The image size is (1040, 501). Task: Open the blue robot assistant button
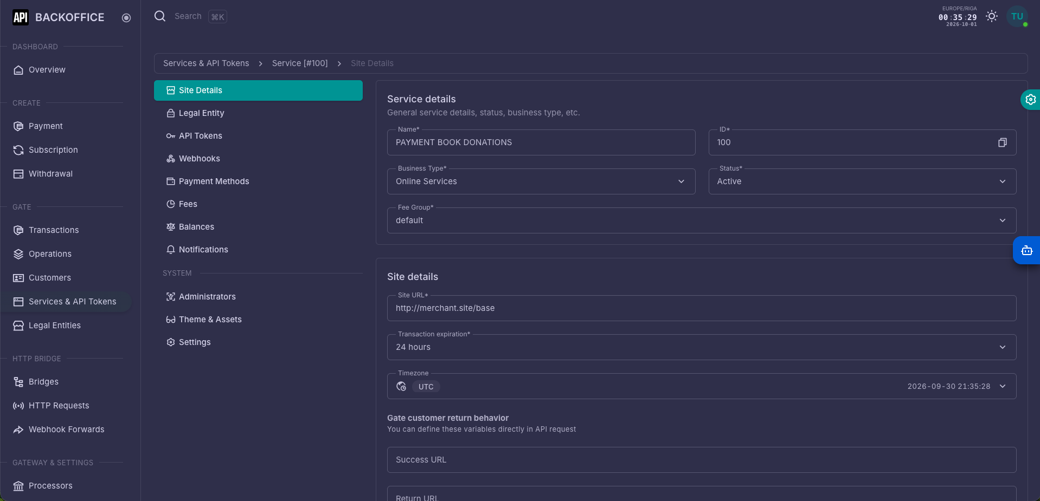(x=1026, y=250)
